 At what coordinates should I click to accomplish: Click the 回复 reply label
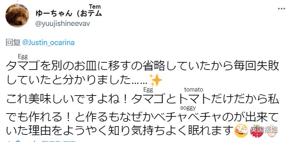point(13,43)
